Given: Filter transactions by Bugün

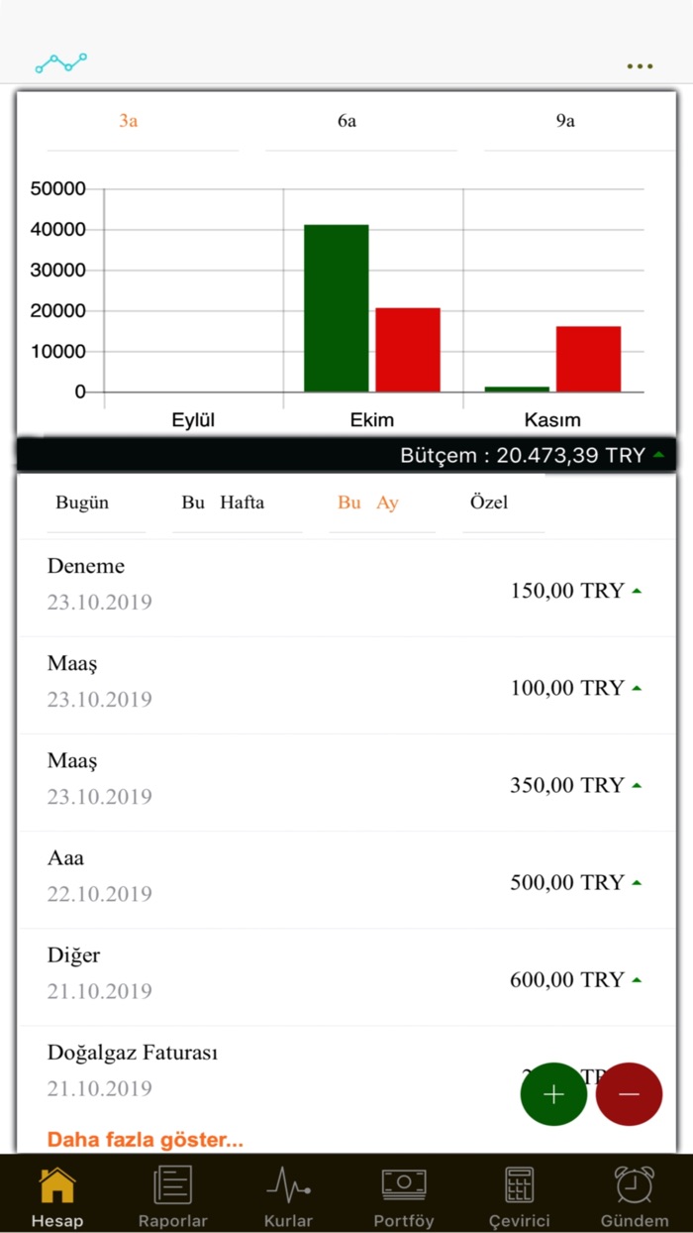Looking at the screenshot, I should [82, 503].
